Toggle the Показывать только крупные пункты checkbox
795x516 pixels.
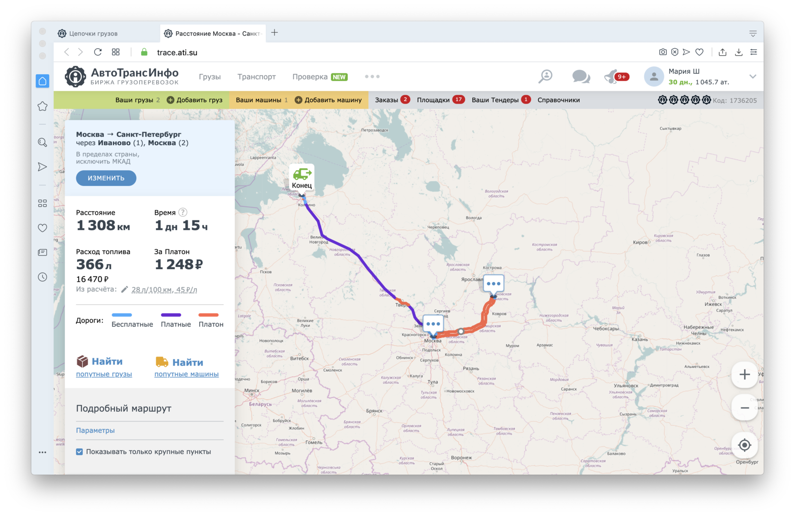[79, 452]
